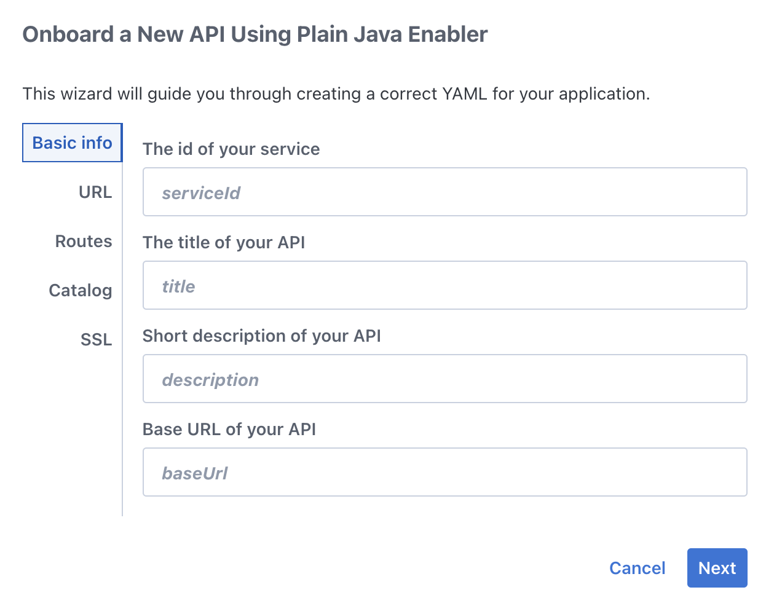Focus the description input field
The image size is (766, 606).
(x=444, y=379)
